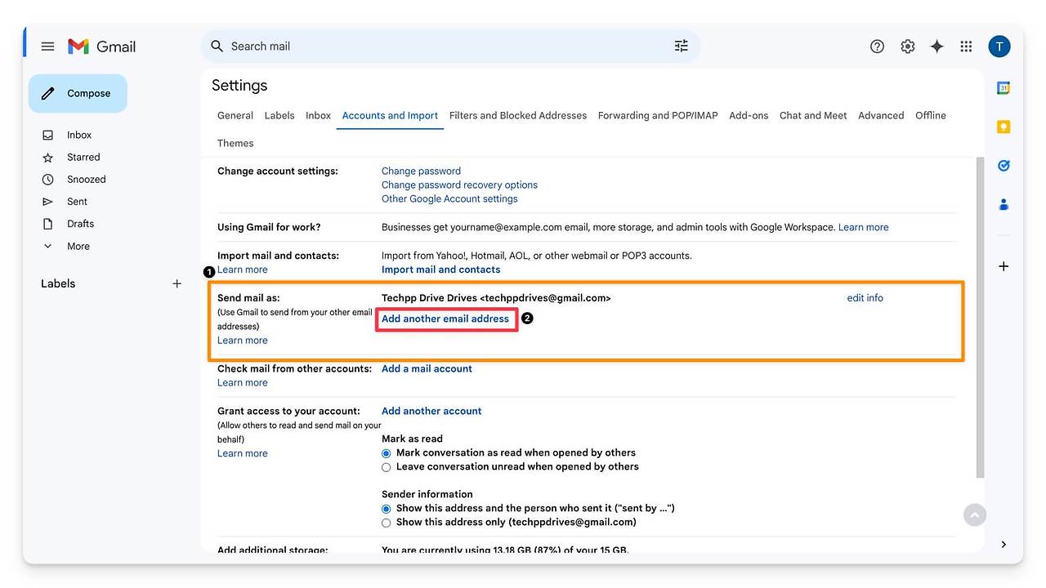The height and width of the screenshot is (588, 1046).
Task: Click the search magnifier icon
Action: [x=217, y=47]
